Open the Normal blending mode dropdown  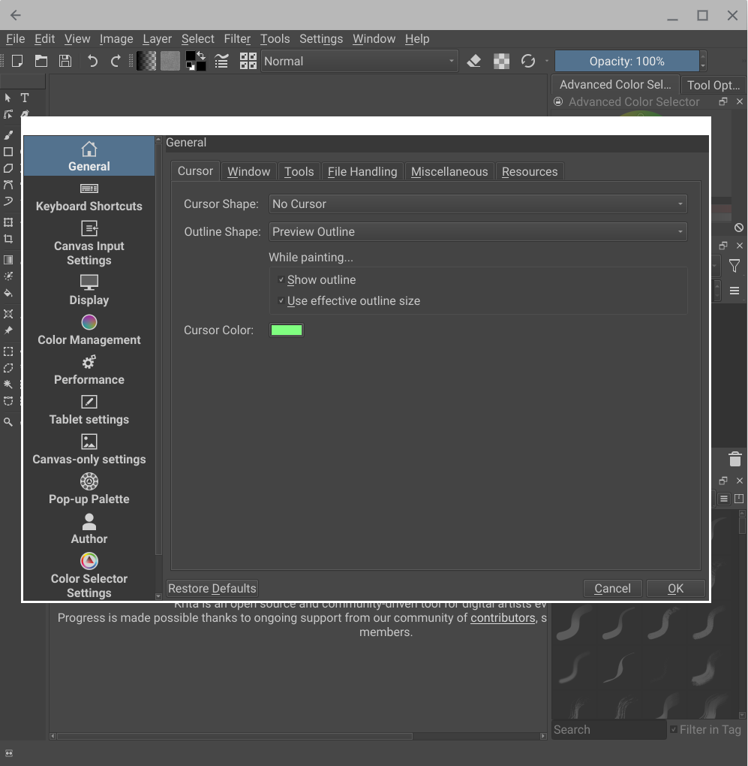tap(359, 62)
